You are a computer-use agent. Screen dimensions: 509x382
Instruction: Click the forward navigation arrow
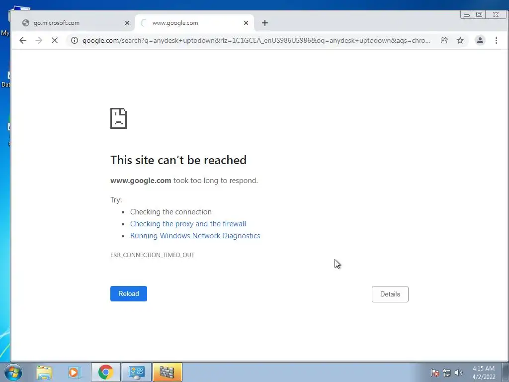coord(39,40)
